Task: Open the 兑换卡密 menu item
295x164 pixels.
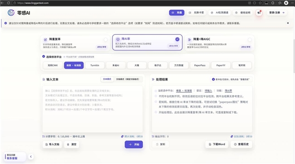Action: 196,13
